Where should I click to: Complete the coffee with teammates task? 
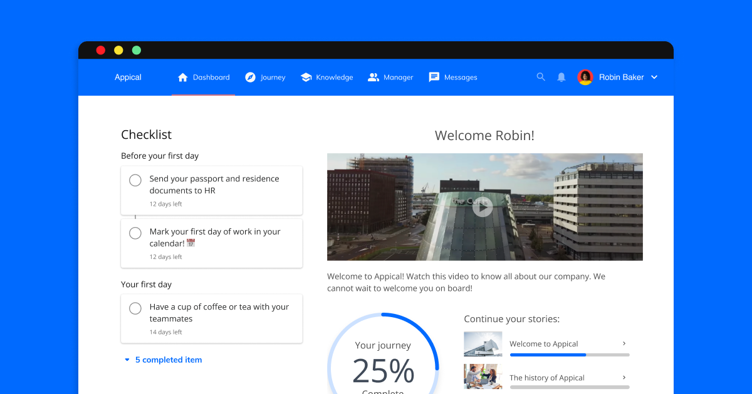pos(135,308)
